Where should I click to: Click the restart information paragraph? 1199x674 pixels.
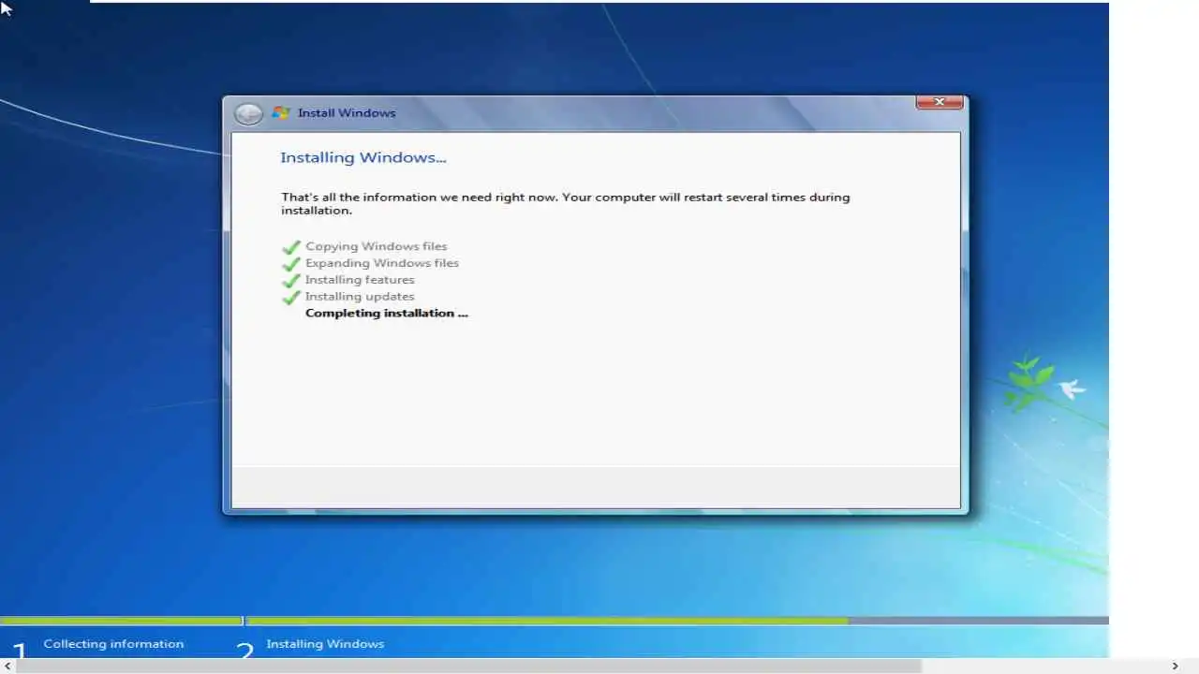[565, 204]
